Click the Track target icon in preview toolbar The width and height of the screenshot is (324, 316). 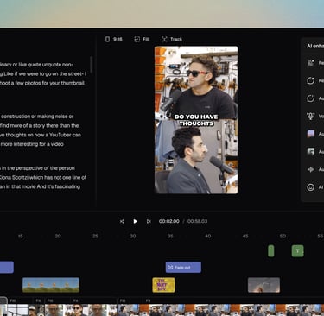point(164,39)
